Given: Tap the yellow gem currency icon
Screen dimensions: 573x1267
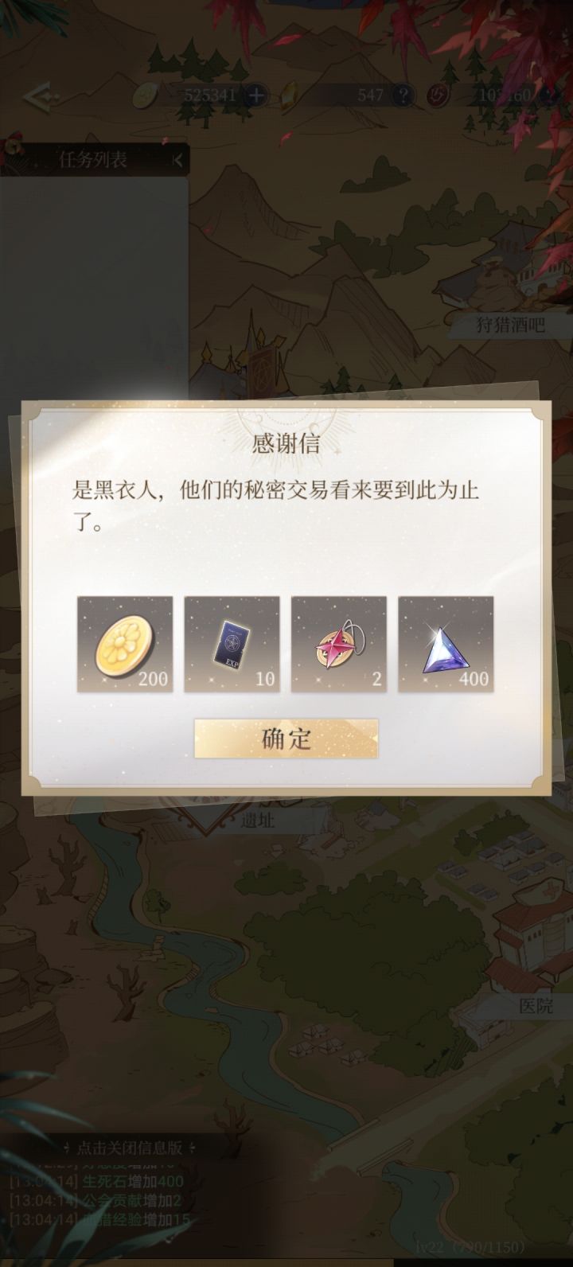Looking at the screenshot, I should [x=290, y=96].
